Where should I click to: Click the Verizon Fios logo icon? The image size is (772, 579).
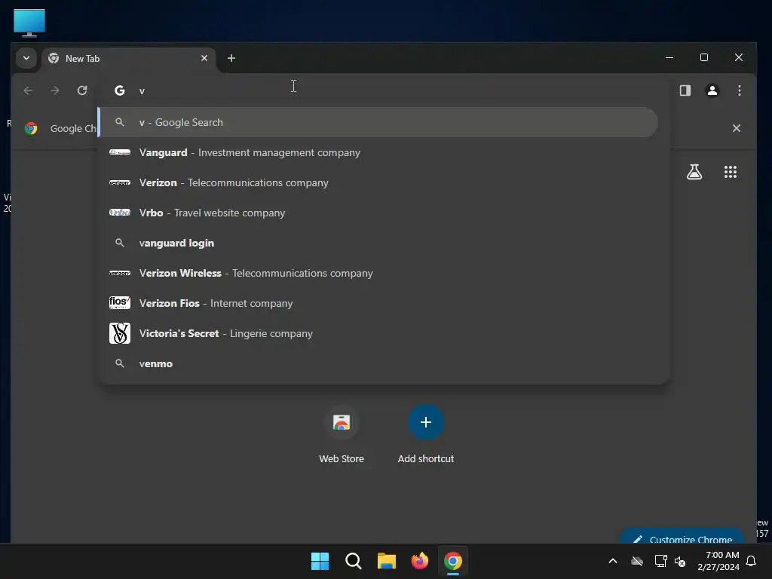pyautogui.click(x=120, y=302)
